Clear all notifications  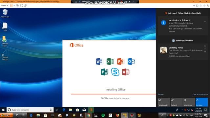pyautogui.click(x=200, y=94)
